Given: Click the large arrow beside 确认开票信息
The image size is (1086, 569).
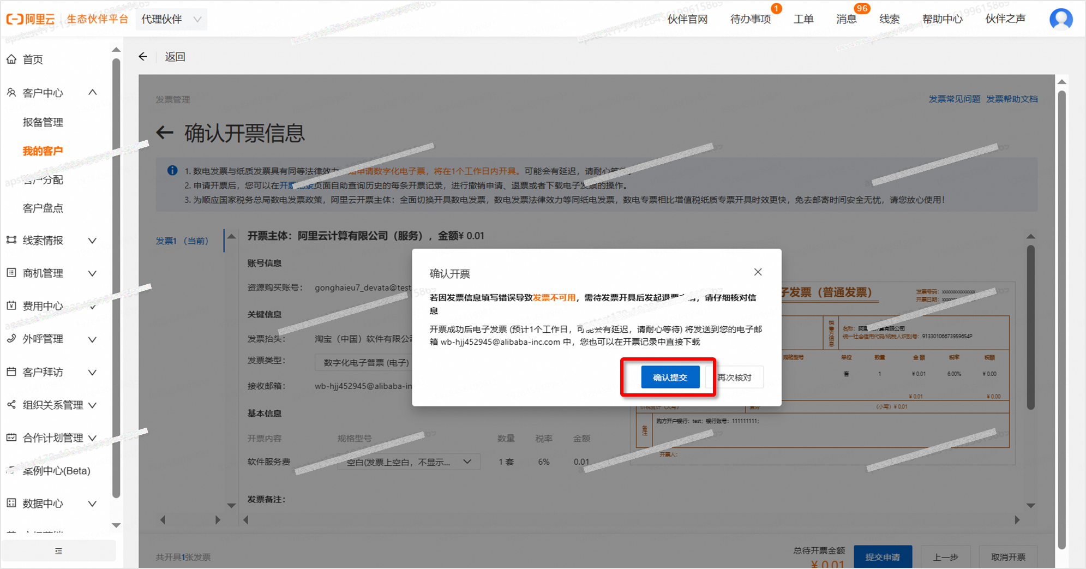Looking at the screenshot, I should point(165,133).
